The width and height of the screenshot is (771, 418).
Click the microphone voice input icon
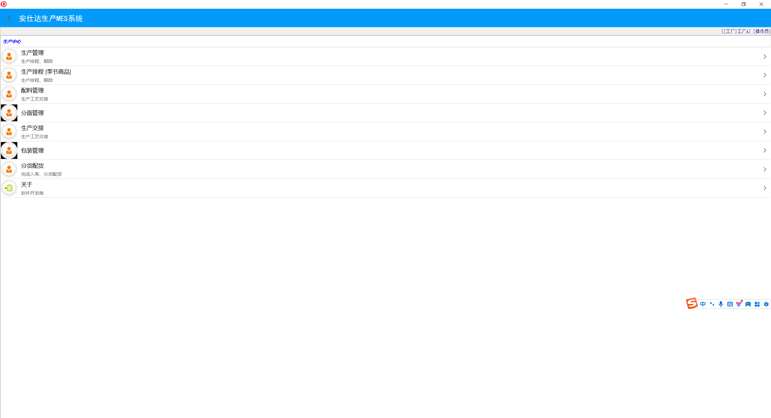[721, 304]
